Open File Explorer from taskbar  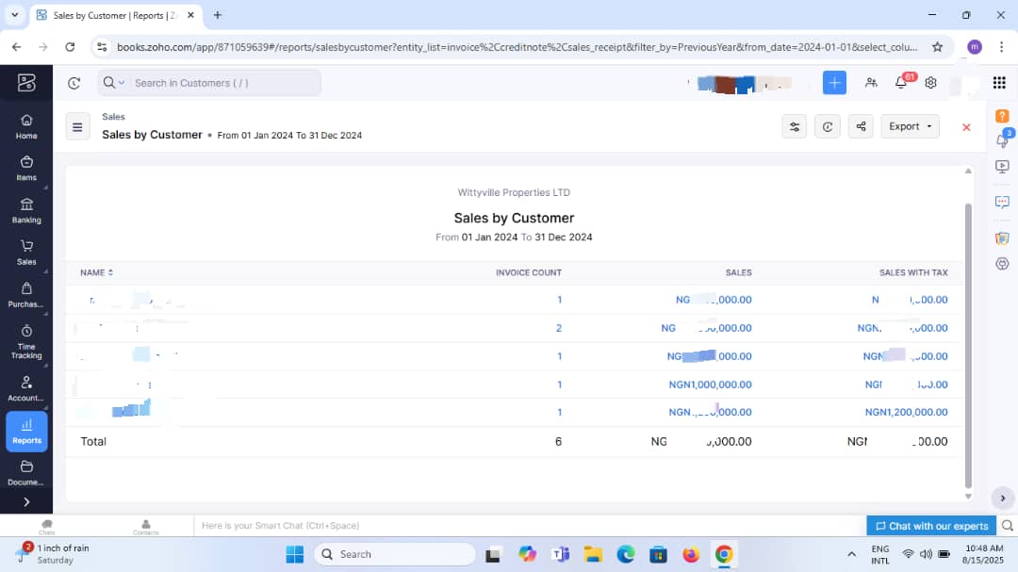point(594,554)
